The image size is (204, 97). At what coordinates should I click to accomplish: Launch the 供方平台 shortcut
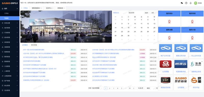[196, 80]
